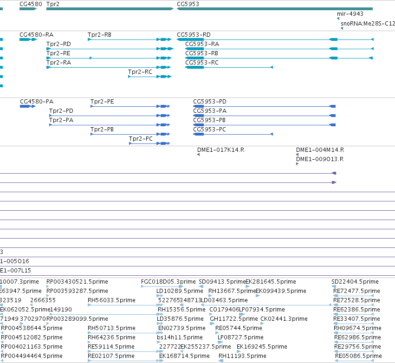The height and width of the screenshot is (363, 395).
Task: Select EST RH15356.5prime
Action: (181, 310)
